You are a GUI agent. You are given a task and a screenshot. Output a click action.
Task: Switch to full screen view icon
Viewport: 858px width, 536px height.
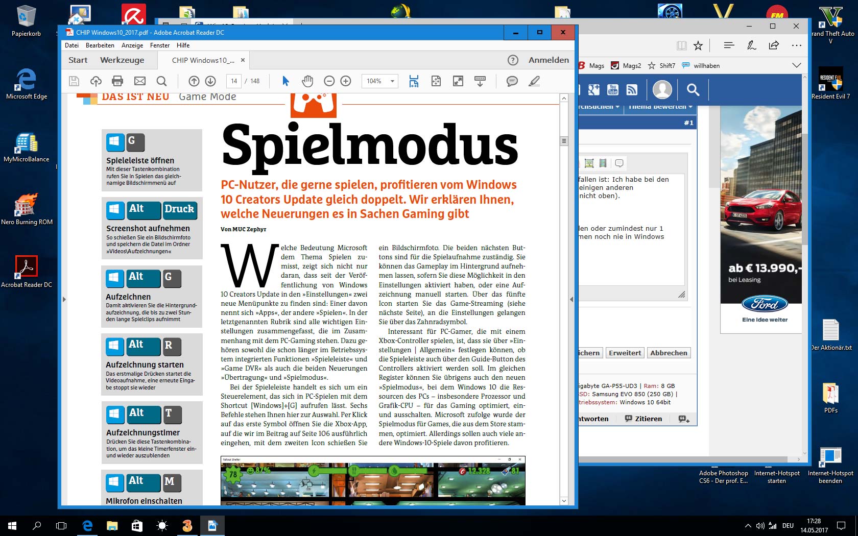point(458,81)
